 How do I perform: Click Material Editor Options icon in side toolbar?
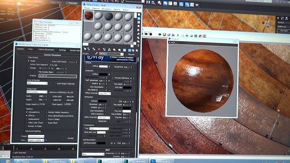(138, 38)
